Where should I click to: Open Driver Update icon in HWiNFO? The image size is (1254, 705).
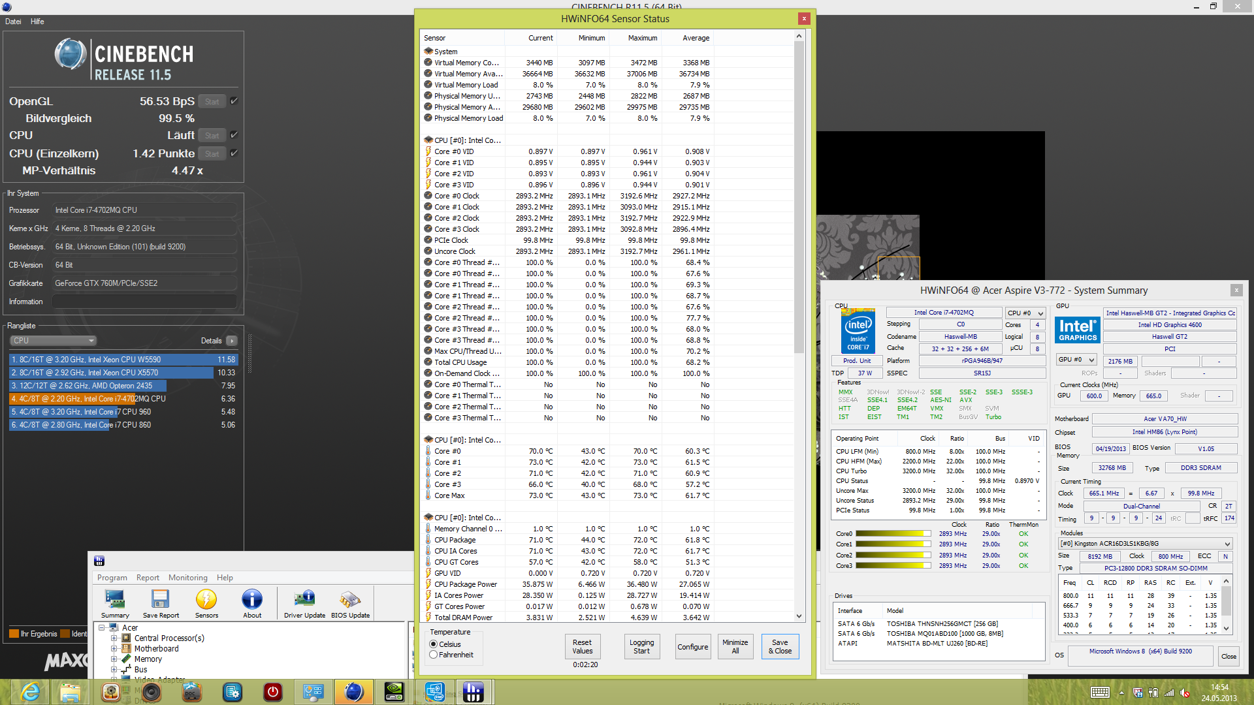click(x=304, y=603)
